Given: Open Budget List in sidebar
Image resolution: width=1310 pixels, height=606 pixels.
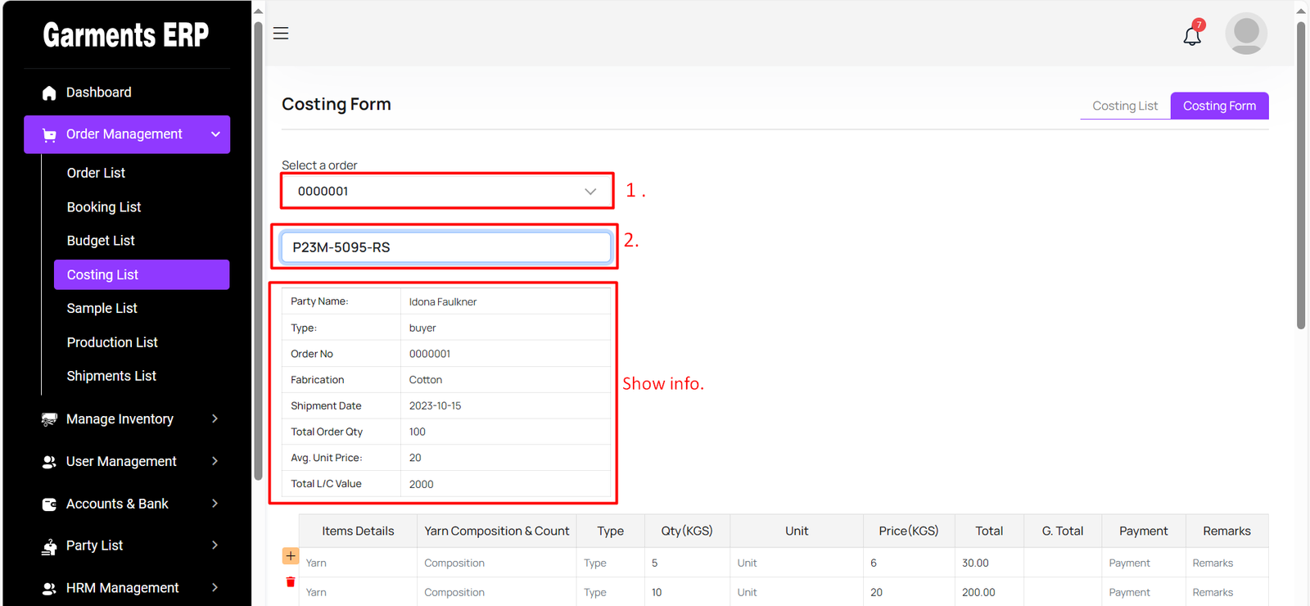Looking at the screenshot, I should click(101, 241).
